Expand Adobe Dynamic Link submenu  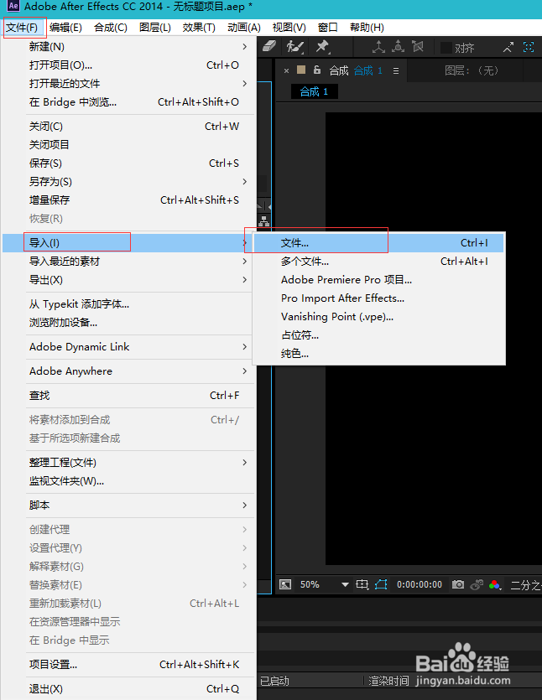[128, 347]
